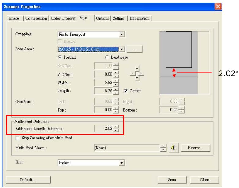
Task: View the Information tab
Action: (140, 18)
